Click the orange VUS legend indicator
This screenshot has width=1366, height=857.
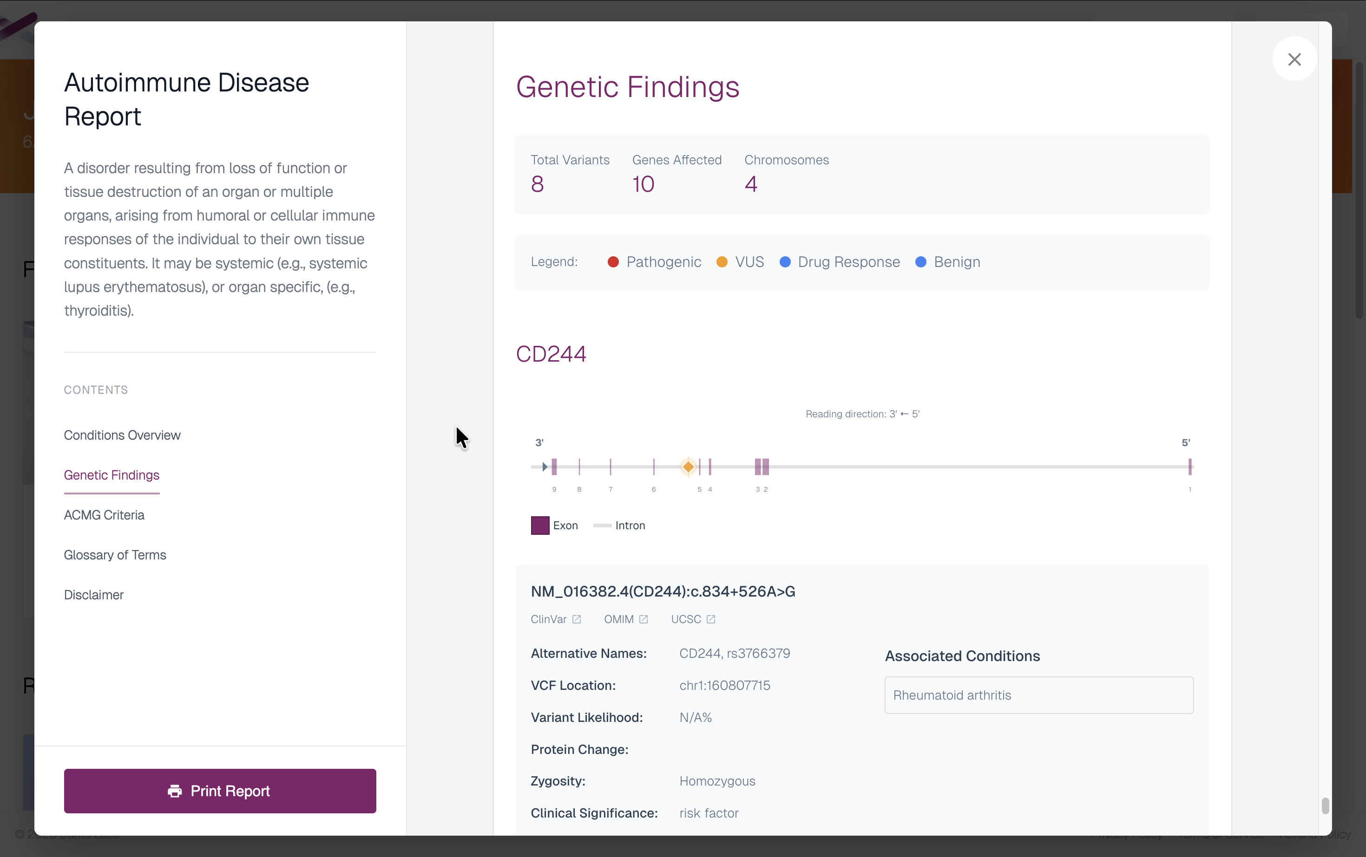[722, 262]
